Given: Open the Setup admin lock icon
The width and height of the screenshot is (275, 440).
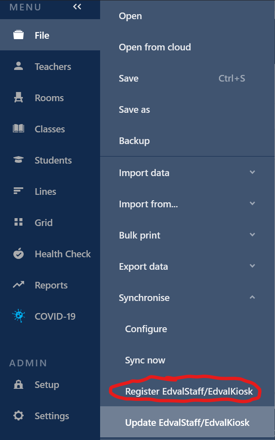Looking at the screenshot, I should coord(19,385).
